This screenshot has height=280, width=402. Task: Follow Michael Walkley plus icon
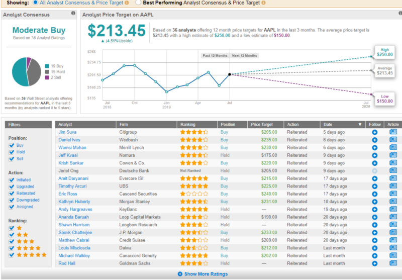click(x=374, y=256)
